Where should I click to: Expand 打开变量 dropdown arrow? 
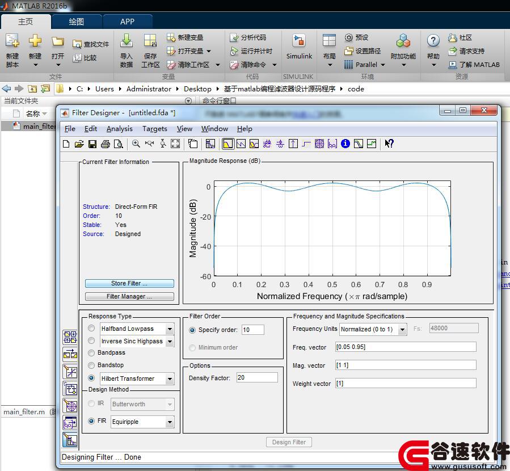click(x=209, y=51)
